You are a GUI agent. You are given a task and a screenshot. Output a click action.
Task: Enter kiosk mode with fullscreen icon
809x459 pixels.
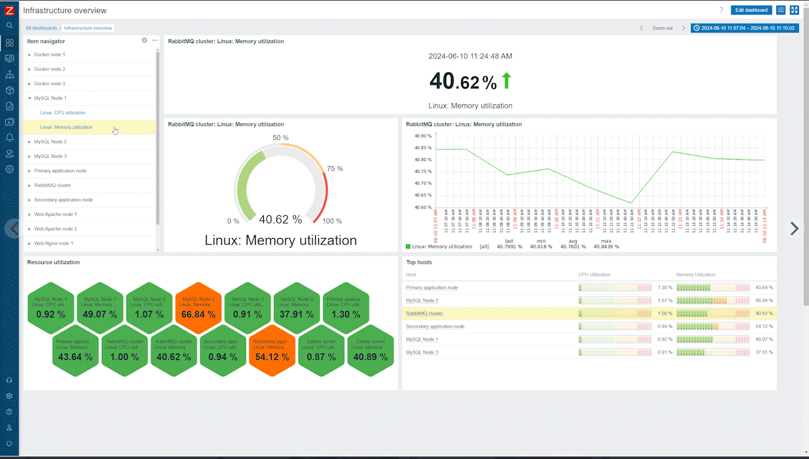coord(794,10)
